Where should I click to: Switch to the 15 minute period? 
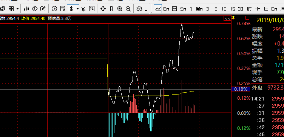pos(232,9)
